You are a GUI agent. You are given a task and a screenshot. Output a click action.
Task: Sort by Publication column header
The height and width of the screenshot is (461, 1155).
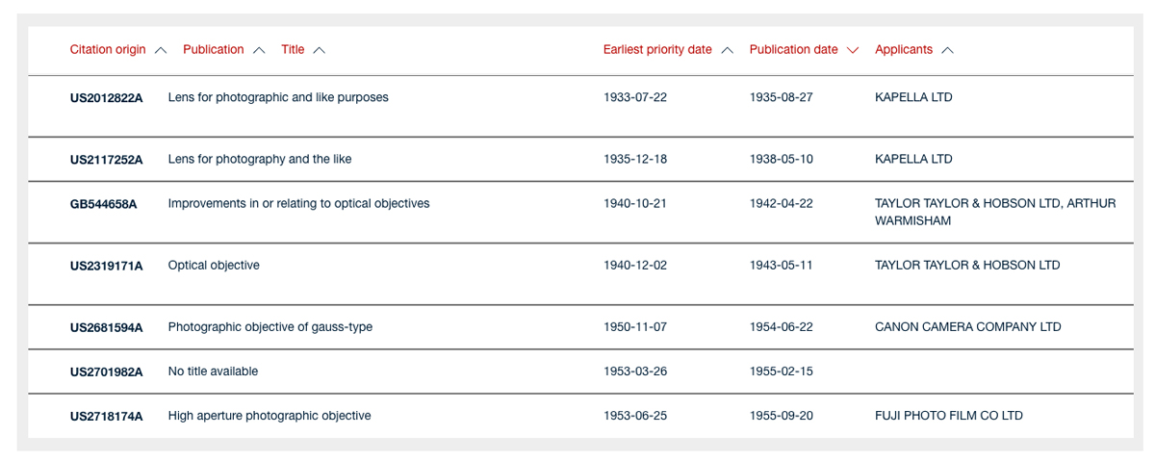tap(214, 50)
